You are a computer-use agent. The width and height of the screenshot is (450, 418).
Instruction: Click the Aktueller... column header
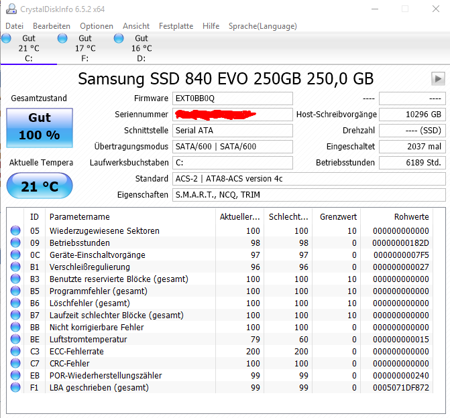tap(240, 217)
